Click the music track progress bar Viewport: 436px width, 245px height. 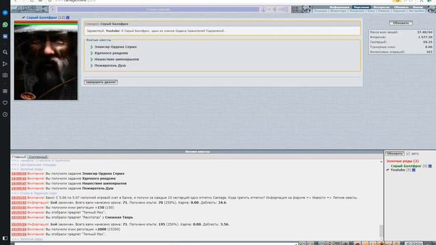[x=158, y=10]
